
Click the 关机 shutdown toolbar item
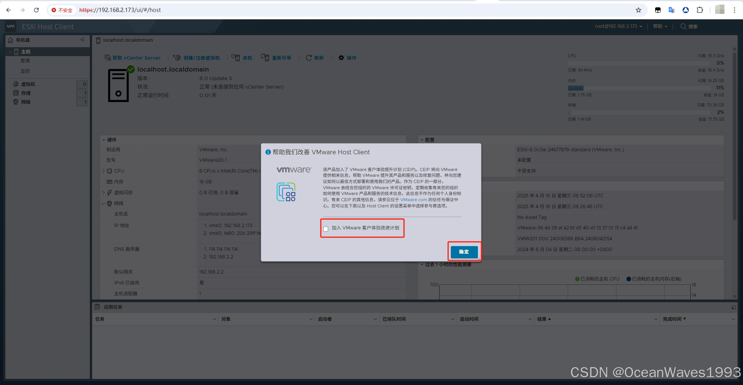242,58
